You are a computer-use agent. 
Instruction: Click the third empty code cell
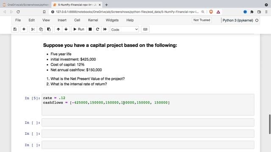click(x=148, y=145)
